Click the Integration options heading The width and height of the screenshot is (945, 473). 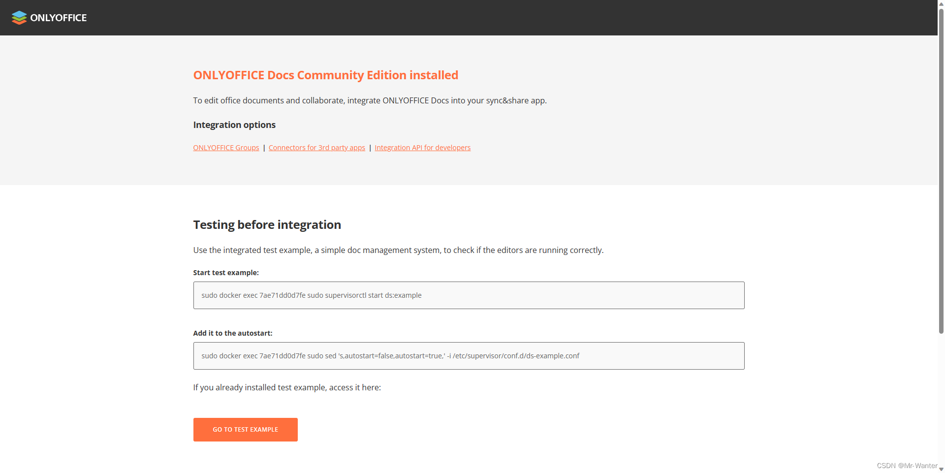(234, 125)
